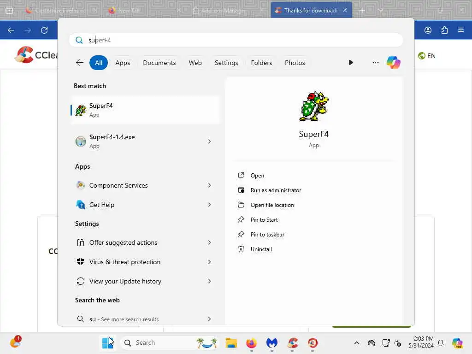472x354 pixels.
Task: Click the SuperF4 Bowser icon in preview pane
Action: click(313, 106)
